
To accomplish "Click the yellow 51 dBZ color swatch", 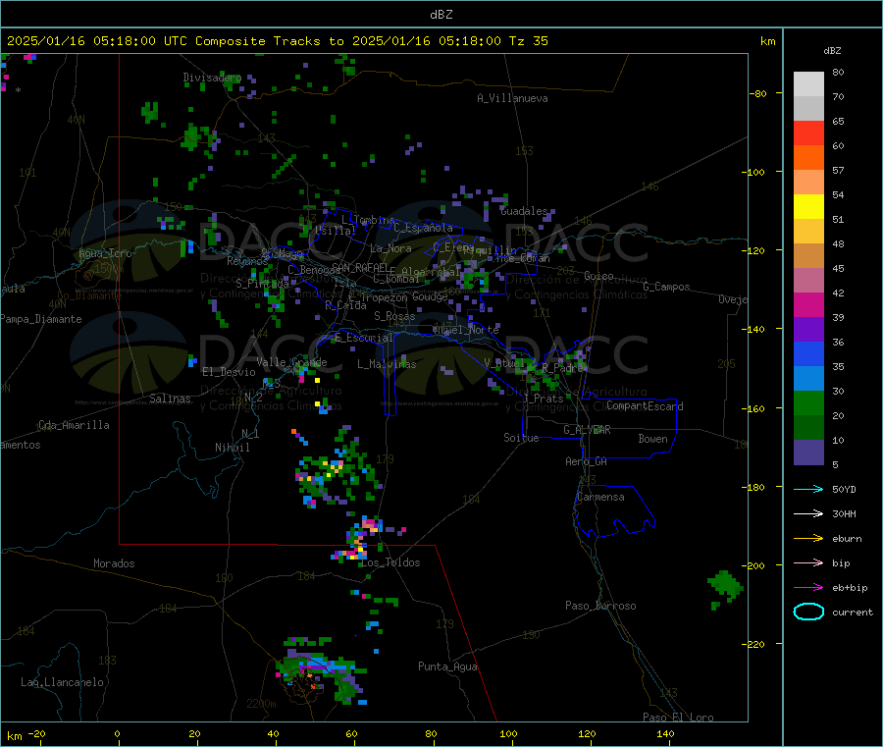I will point(808,207).
